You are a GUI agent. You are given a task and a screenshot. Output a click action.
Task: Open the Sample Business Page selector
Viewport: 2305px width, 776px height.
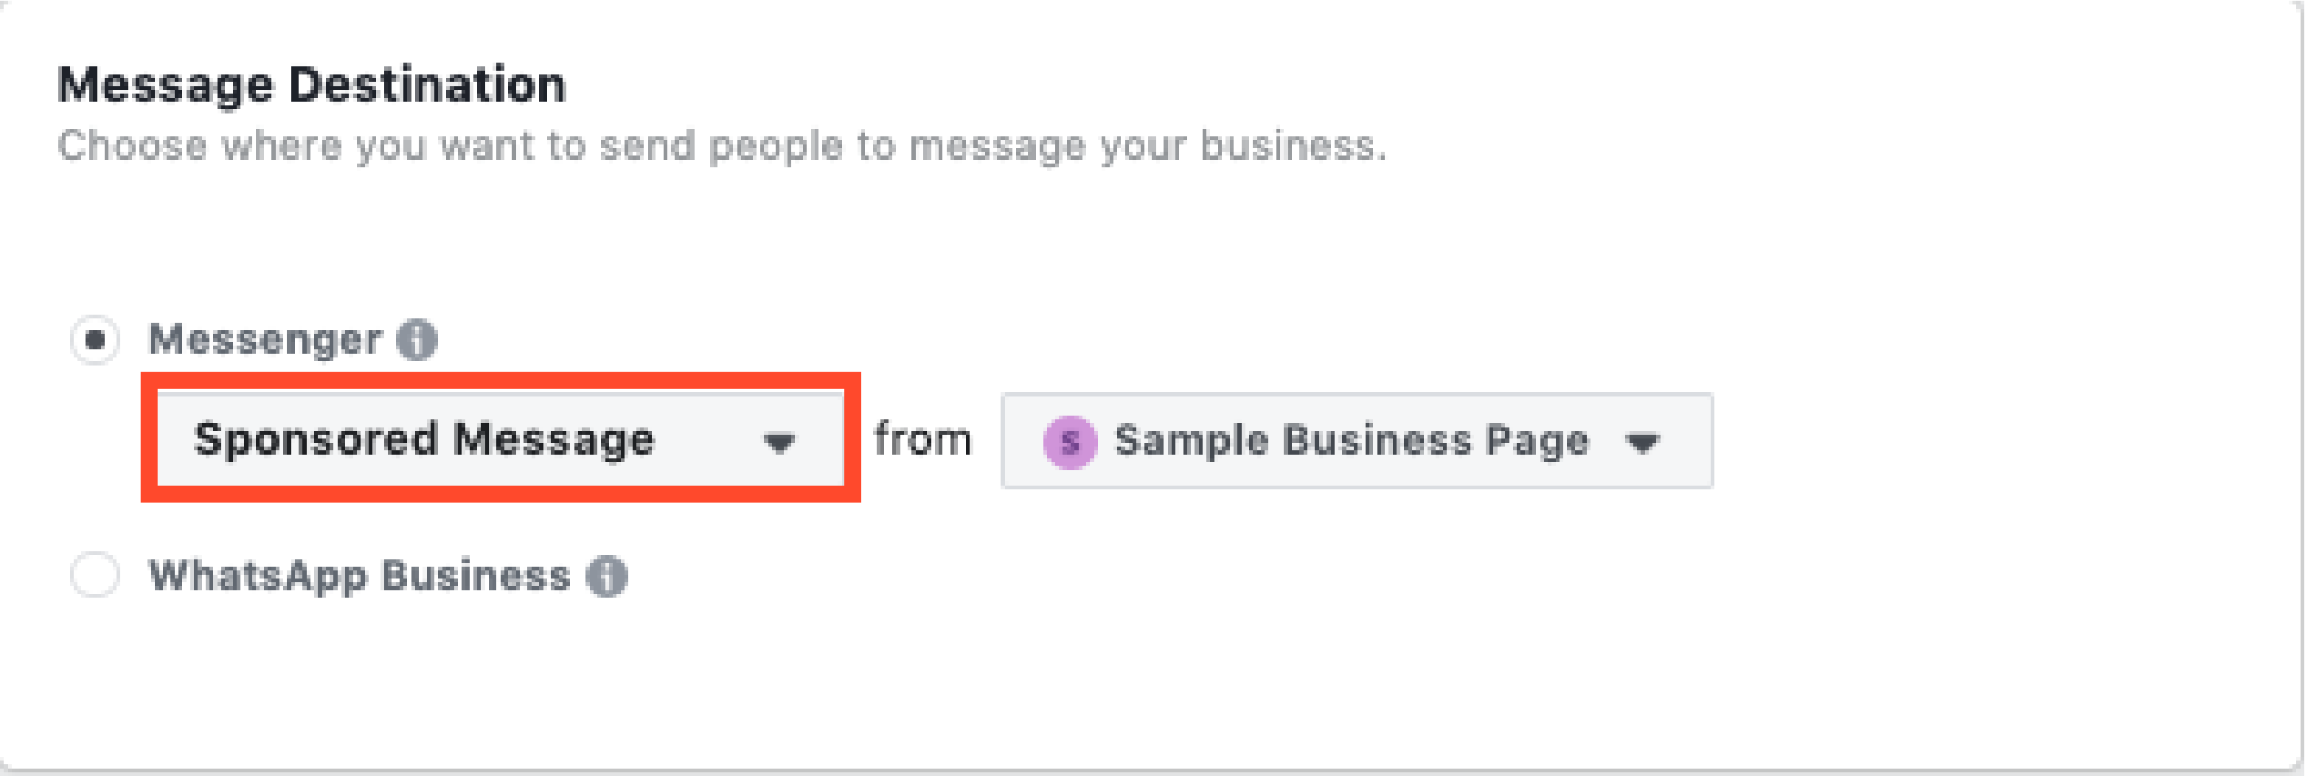click(x=1357, y=441)
